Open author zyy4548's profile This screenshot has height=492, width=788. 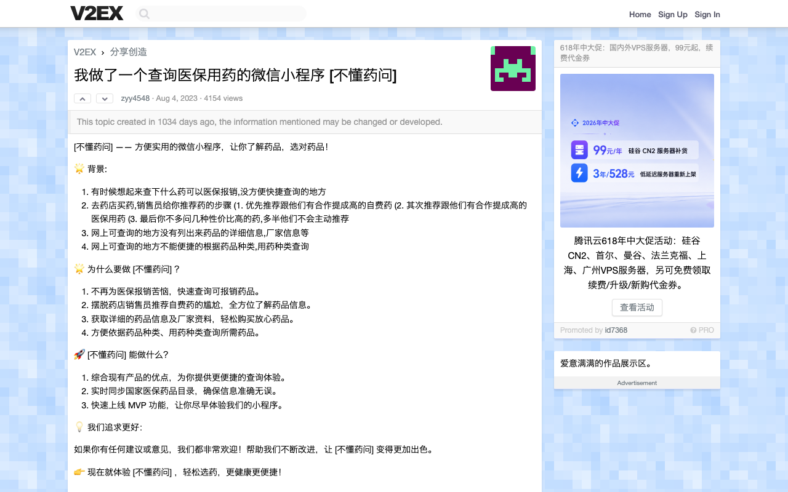(135, 98)
